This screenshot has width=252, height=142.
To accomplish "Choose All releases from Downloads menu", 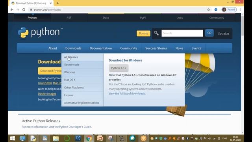I will pos(82,57).
